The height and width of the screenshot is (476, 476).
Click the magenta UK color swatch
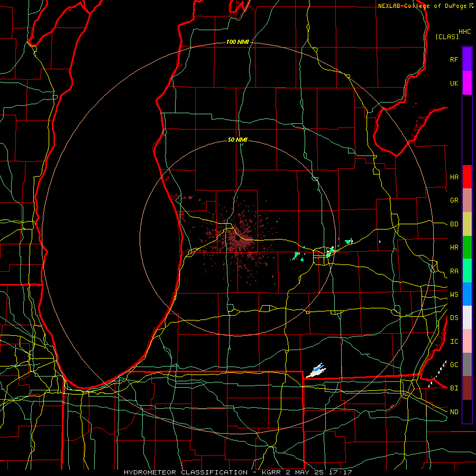pos(467,83)
